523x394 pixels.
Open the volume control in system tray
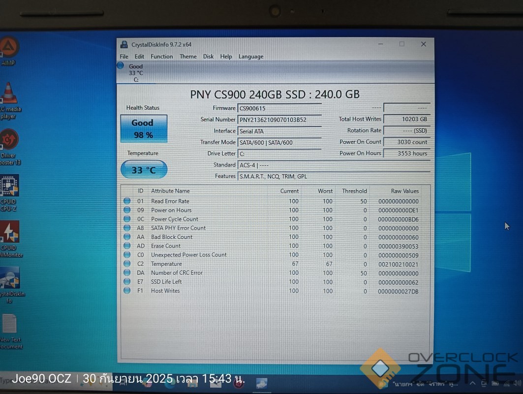coord(517,383)
